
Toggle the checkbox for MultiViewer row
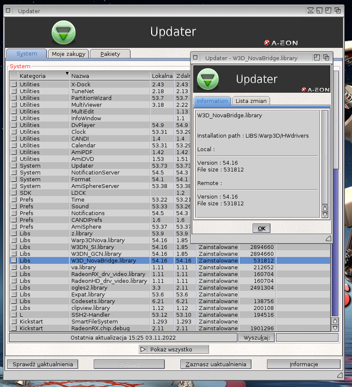(x=14, y=105)
